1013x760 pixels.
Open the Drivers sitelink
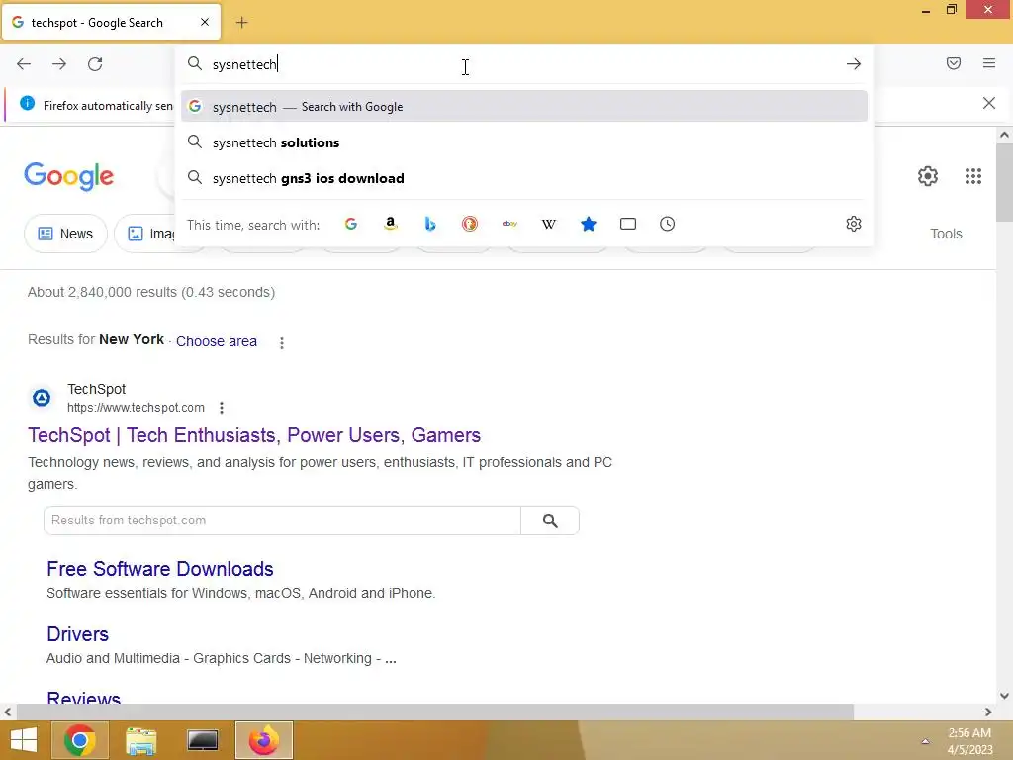tap(77, 634)
